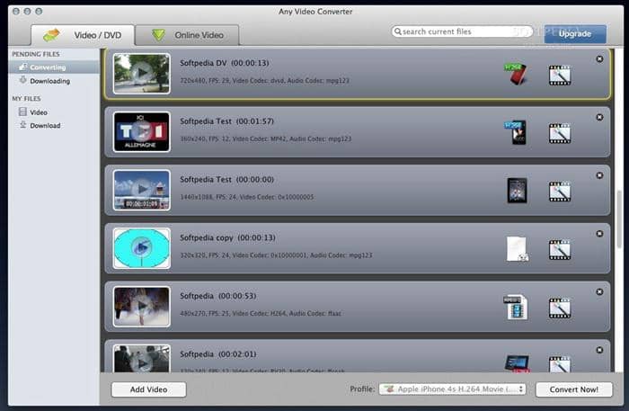This screenshot has height=411, width=629.
Task: Click movie file profile icon for Softpedia 00:00:53
Action: click(515, 308)
